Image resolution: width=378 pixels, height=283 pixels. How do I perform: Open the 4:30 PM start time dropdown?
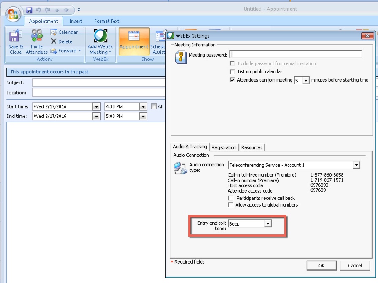pyautogui.click(x=143, y=106)
